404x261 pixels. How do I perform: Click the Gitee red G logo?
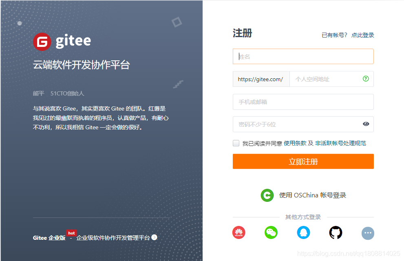pyautogui.click(x=42, y=42)
